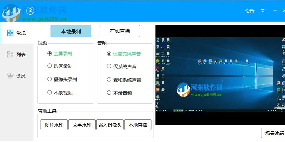The width and height of the screenshot is (285, 142).
Task: Select 仅麦克风声音 audio option
Action: 124,54
